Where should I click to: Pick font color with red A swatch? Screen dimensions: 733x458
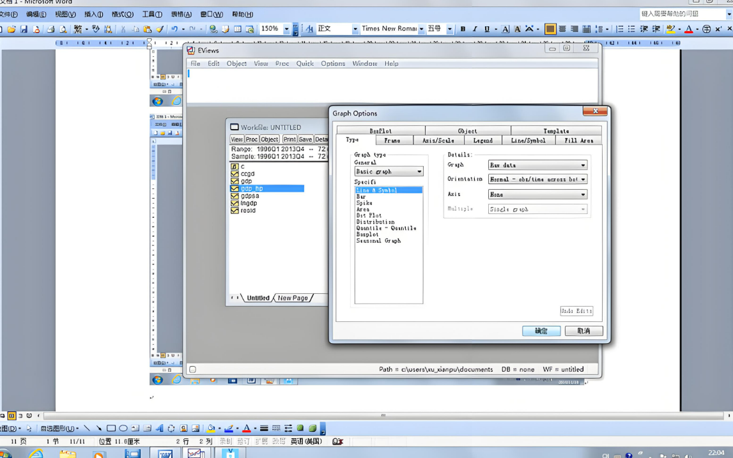[689, 29]
